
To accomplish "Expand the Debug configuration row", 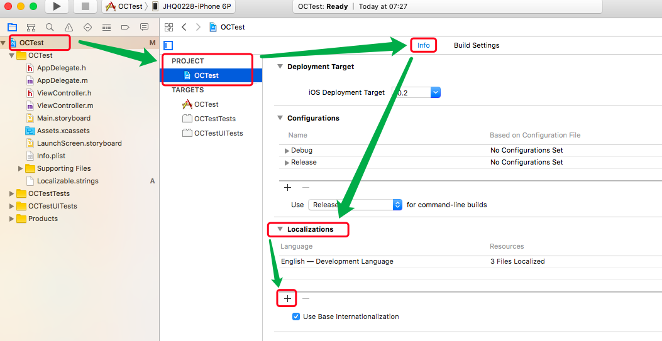I will tap(287, 151).
